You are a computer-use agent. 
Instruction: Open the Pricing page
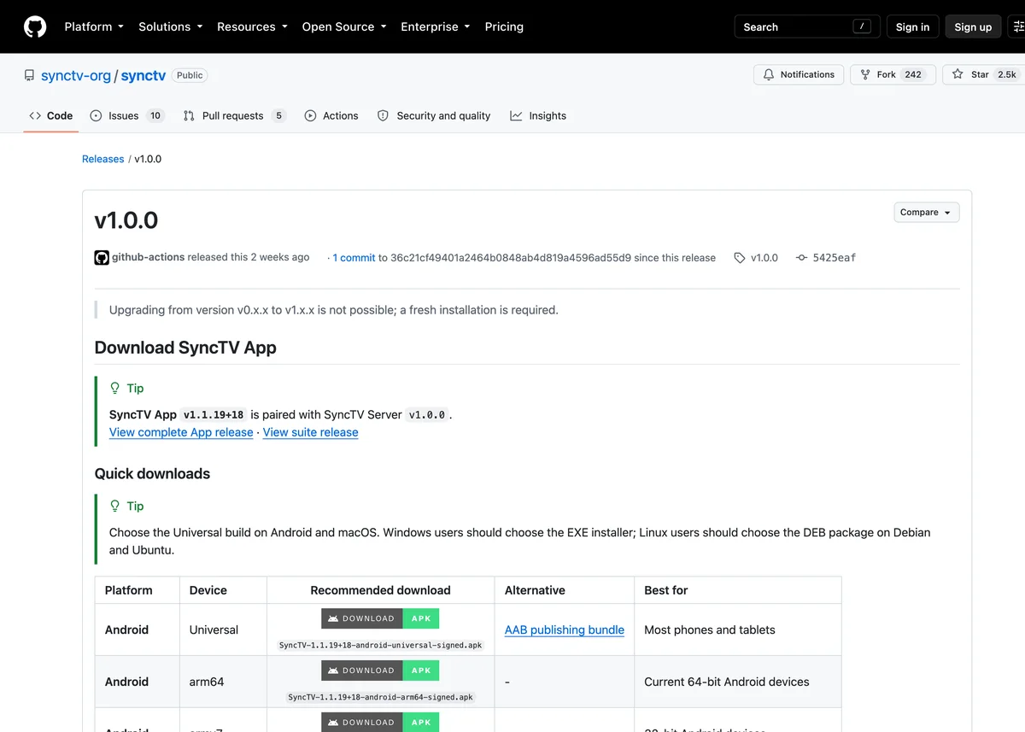[504, 26]
